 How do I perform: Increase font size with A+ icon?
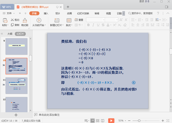pos(121,20)
